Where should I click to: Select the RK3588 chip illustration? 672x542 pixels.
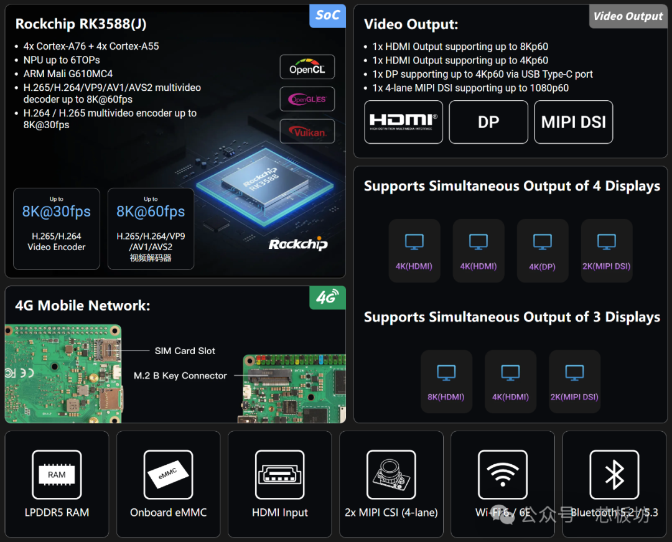(265, 187)
